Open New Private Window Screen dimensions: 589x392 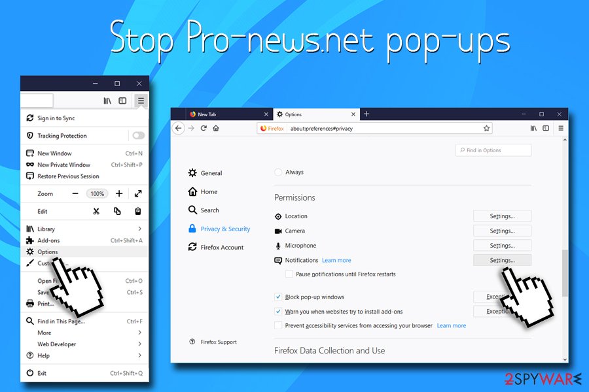coord(84,165)
